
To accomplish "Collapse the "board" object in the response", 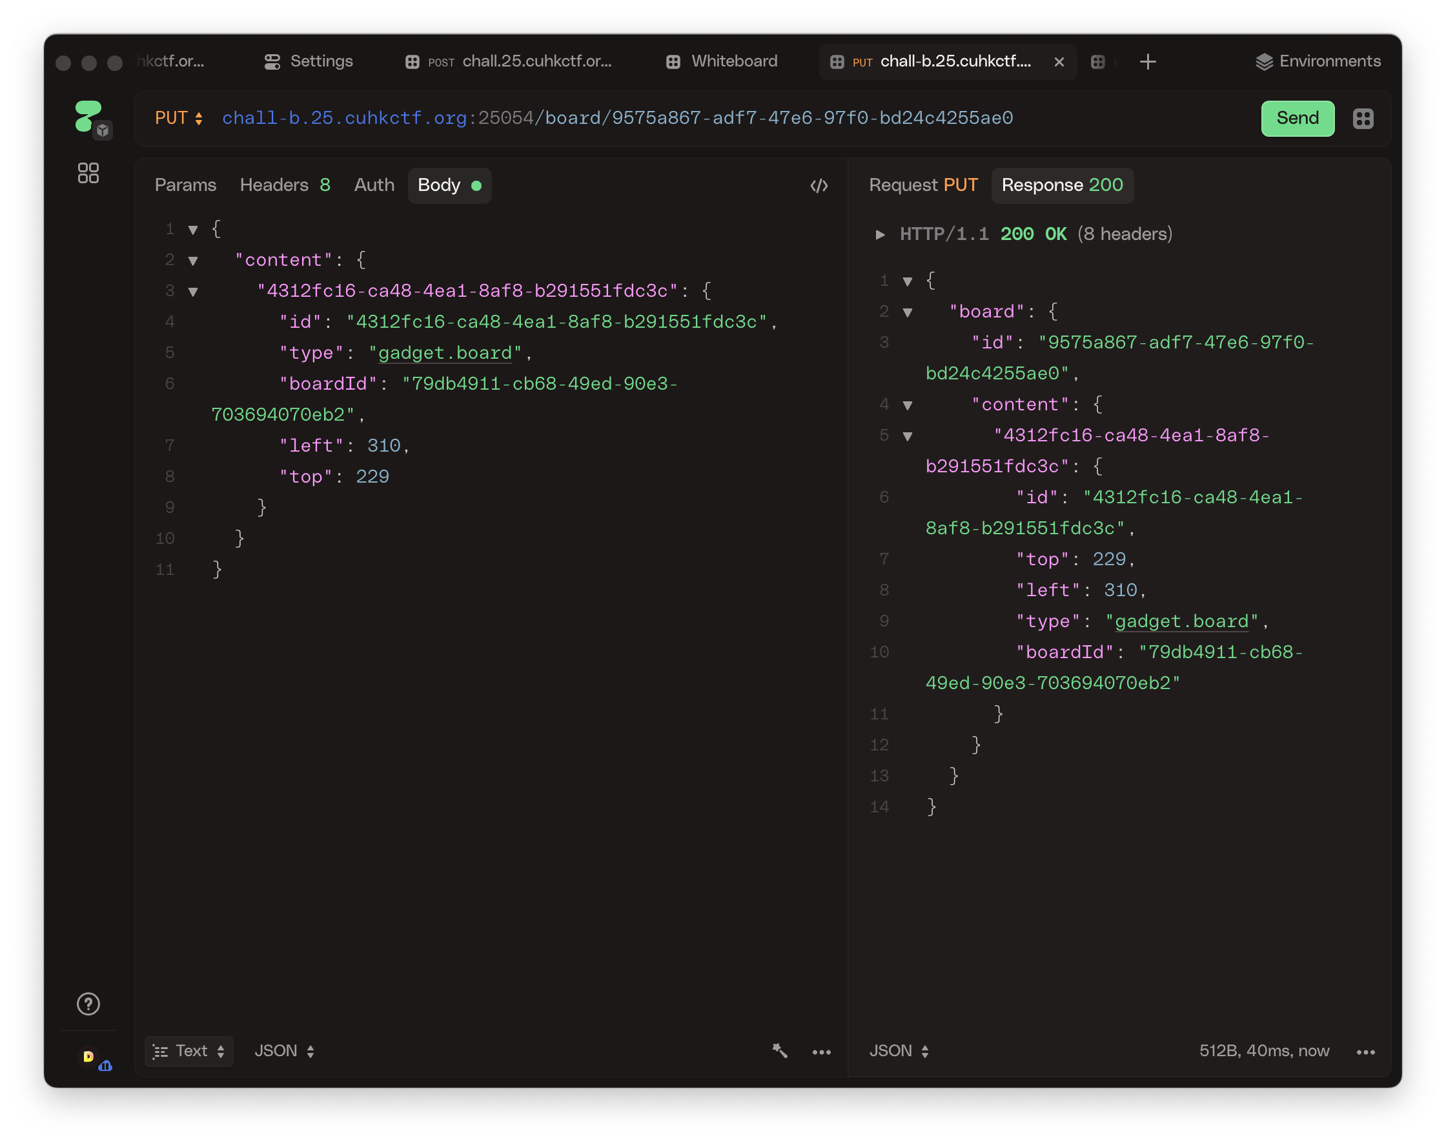I will 908,312.
